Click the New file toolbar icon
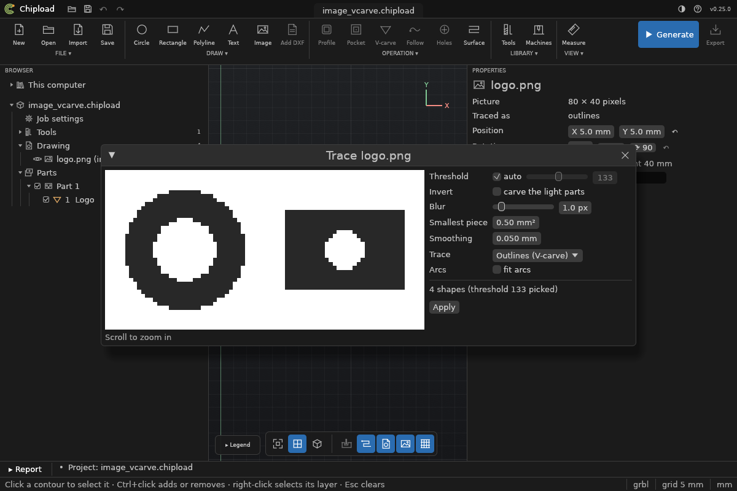Image resolution: width=737 pixels, height=491 pixels. point(19,34)
